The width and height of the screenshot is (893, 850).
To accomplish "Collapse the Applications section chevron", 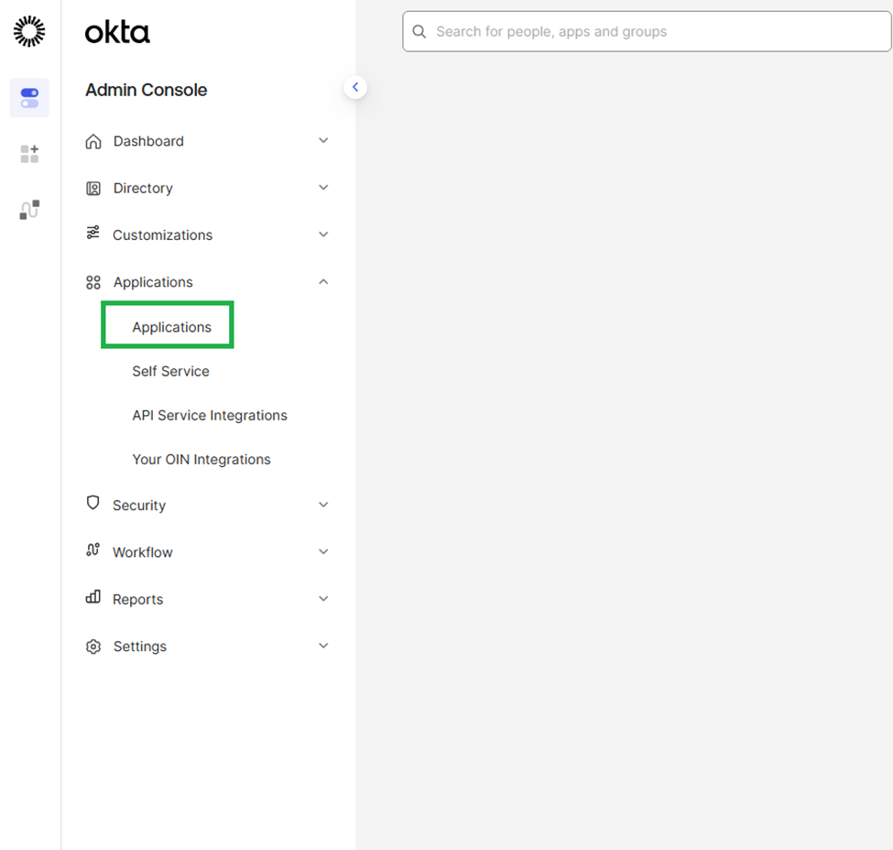I will point(323,282).
